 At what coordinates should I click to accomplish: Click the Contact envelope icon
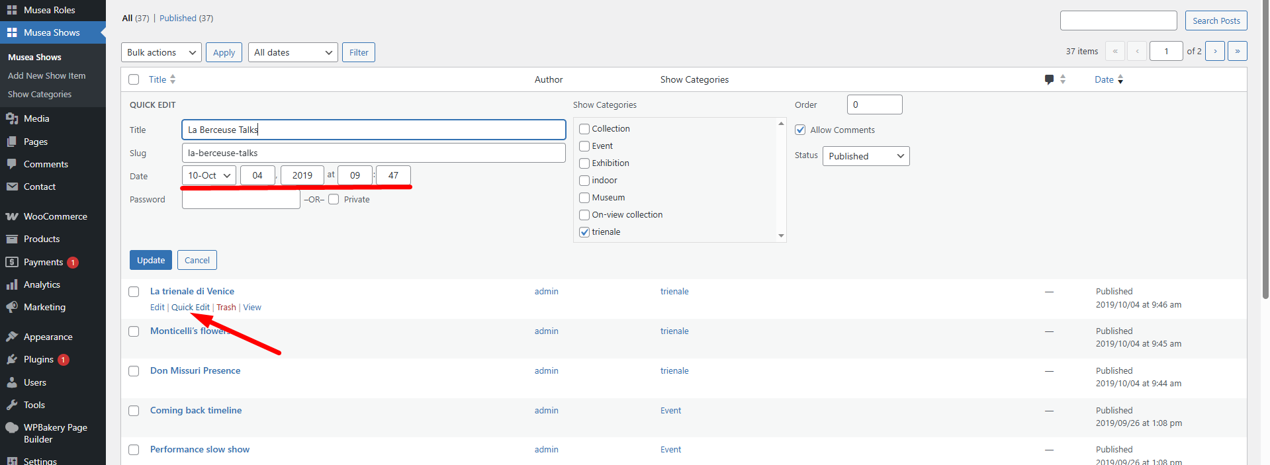tap(12, 187)
